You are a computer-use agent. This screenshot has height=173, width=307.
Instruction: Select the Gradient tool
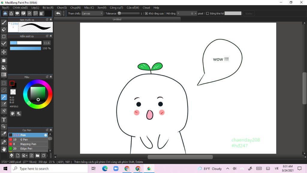click(x=4, y=74)
